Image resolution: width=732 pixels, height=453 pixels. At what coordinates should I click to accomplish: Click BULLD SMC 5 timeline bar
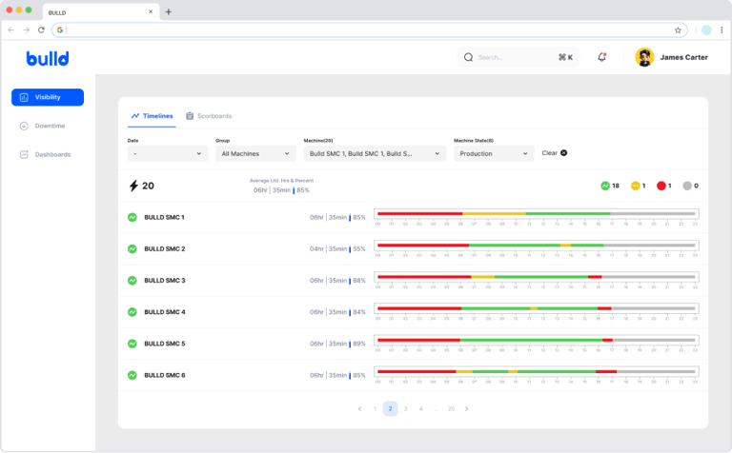tap(537, 340)
